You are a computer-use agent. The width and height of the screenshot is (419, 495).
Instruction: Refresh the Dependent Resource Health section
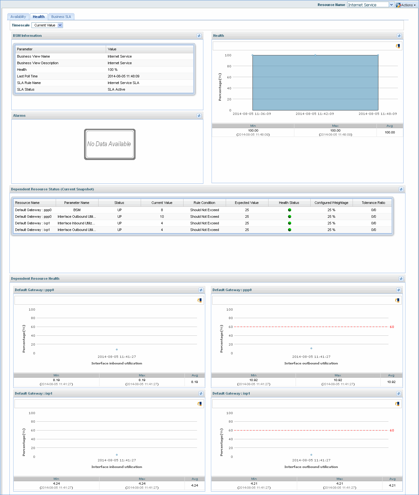pos(401,279)
